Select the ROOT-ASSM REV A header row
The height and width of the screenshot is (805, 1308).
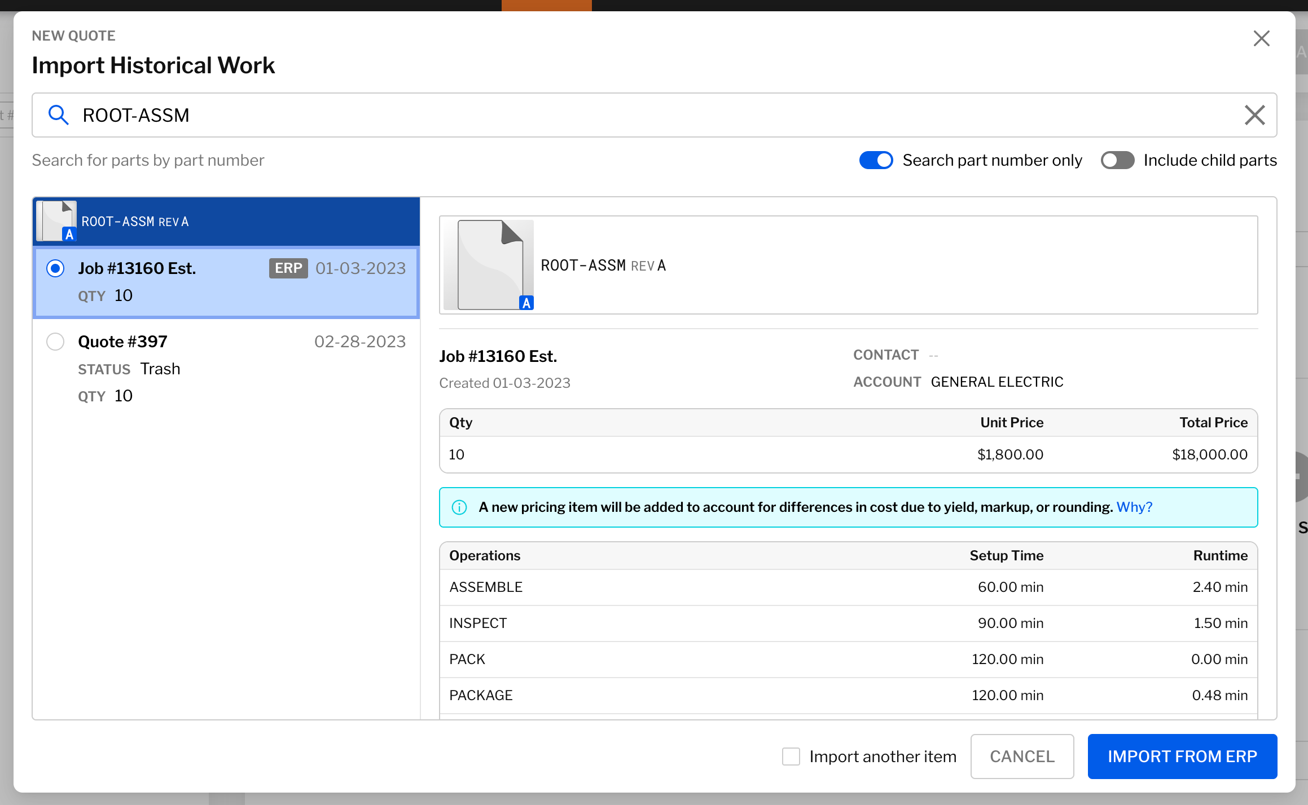226,221
